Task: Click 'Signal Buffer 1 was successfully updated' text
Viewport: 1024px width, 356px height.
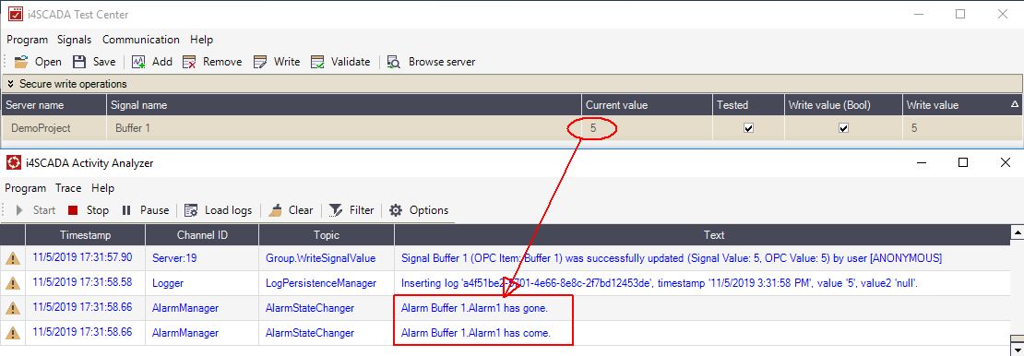Action: click(672, 258)
